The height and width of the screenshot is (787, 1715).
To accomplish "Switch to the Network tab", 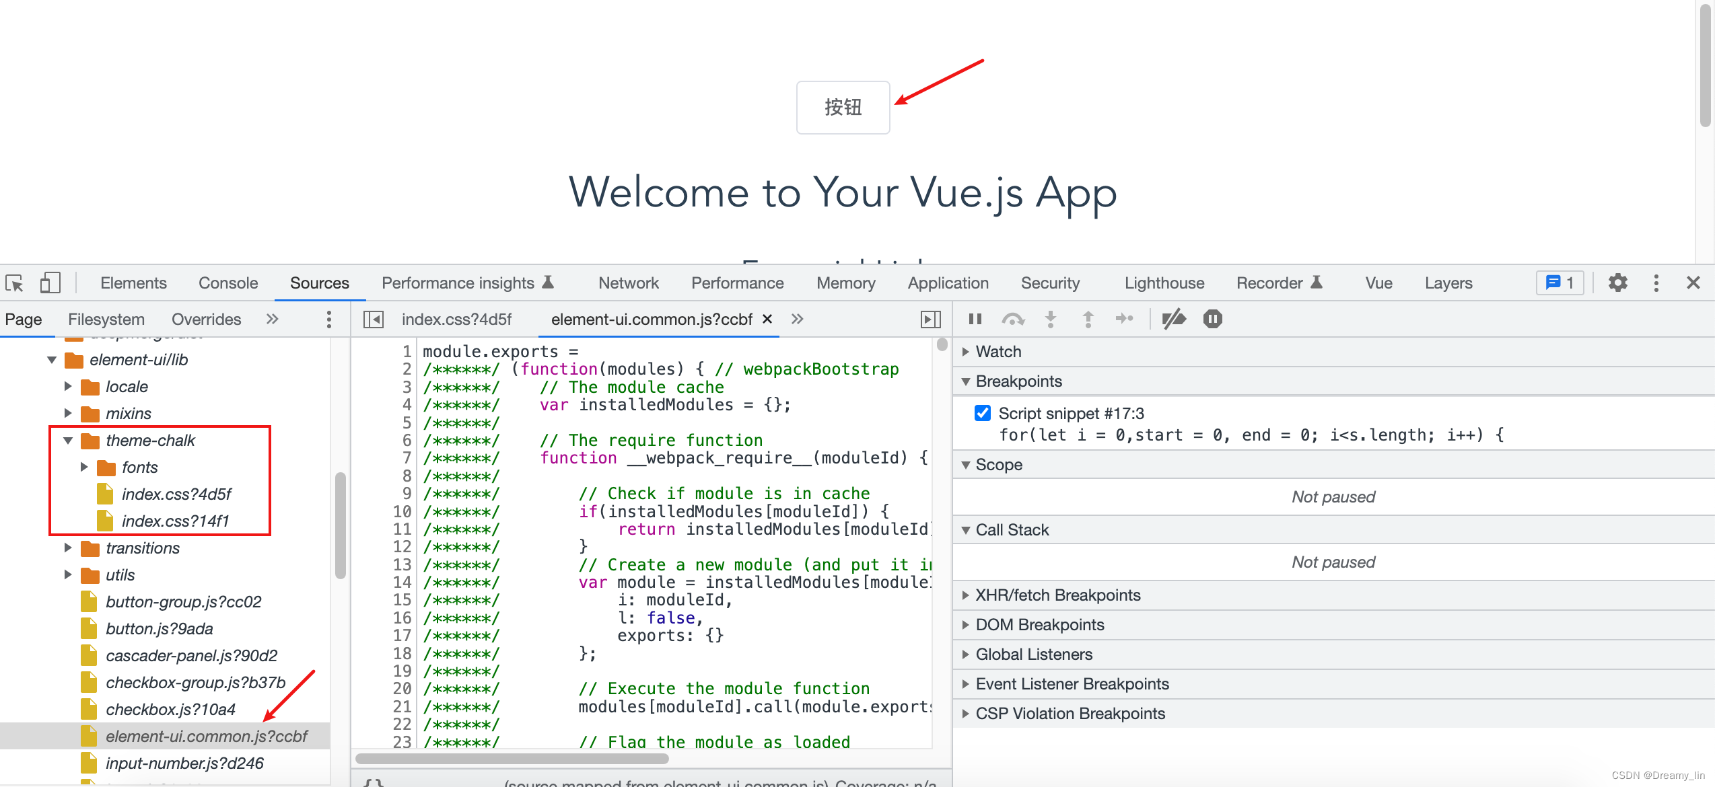I will (x=628, y=283).
